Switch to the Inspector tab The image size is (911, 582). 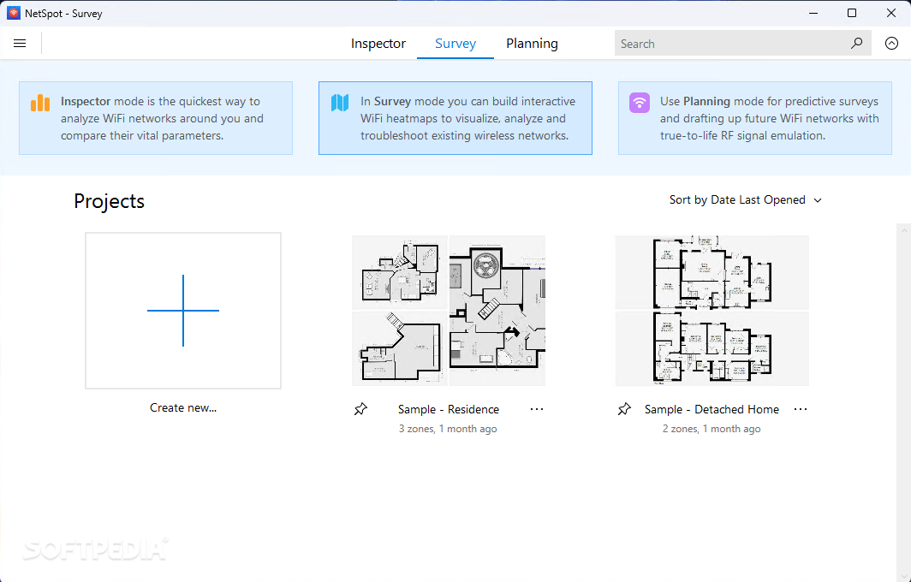click(x=378, y=44)
